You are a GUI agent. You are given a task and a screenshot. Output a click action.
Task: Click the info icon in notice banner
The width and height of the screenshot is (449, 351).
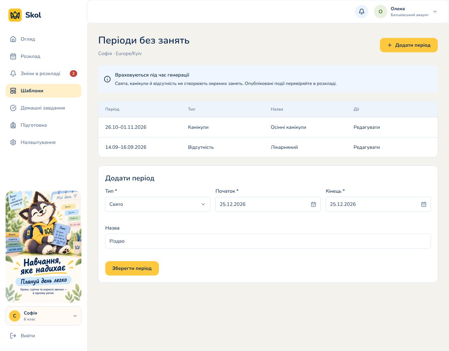click(x=107, y=79)
